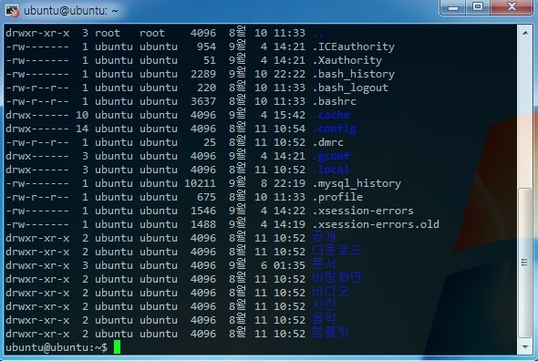The image size is (538, 361).
Task: Close the ubuntu@ubuntu terminal window
Action: pyautogui.click(x=512, y=7)
